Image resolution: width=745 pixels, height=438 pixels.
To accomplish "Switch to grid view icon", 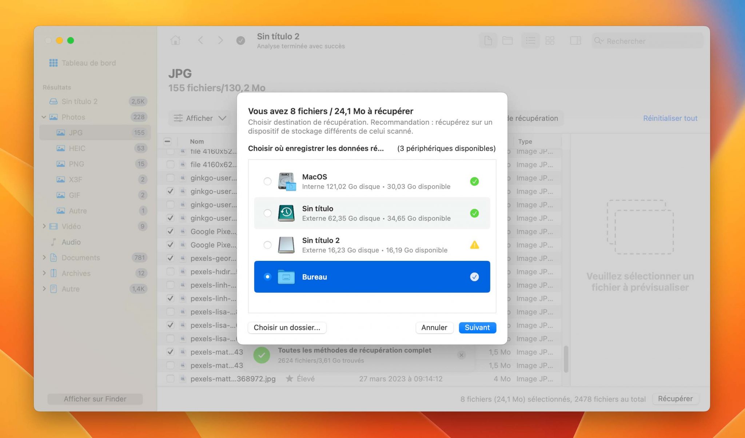I will 550,40.
